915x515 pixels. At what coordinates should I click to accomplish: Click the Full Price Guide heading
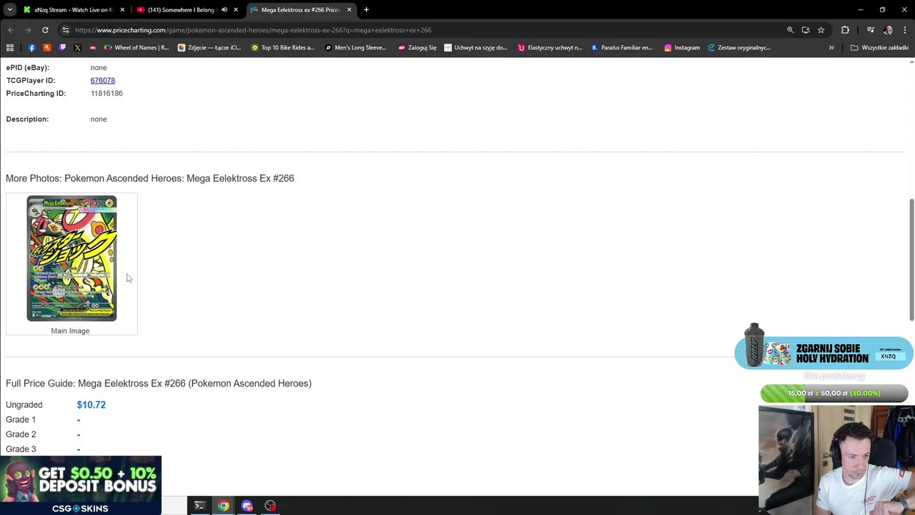pyautogui.click(x=159, y=383)
